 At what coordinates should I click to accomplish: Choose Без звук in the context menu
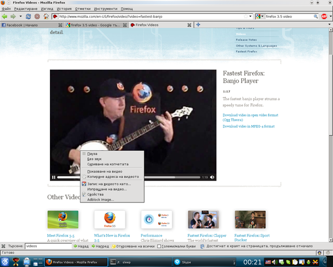[x=112, y=159]
